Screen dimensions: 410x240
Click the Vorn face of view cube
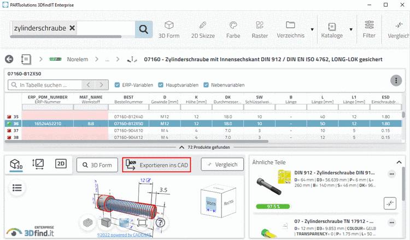pos(211,203)
